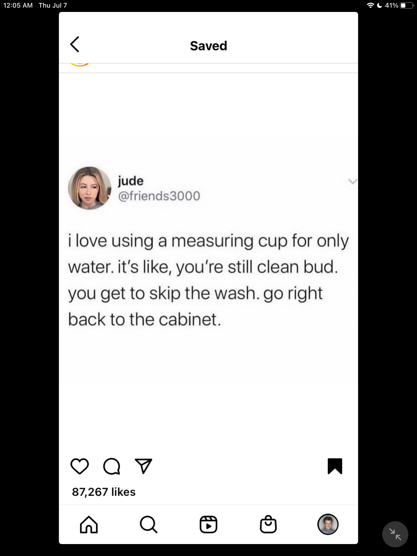This screenshot has width=417, height=556.
Task: Open comments with speech bubble icon
Action: tap(112, 466)
